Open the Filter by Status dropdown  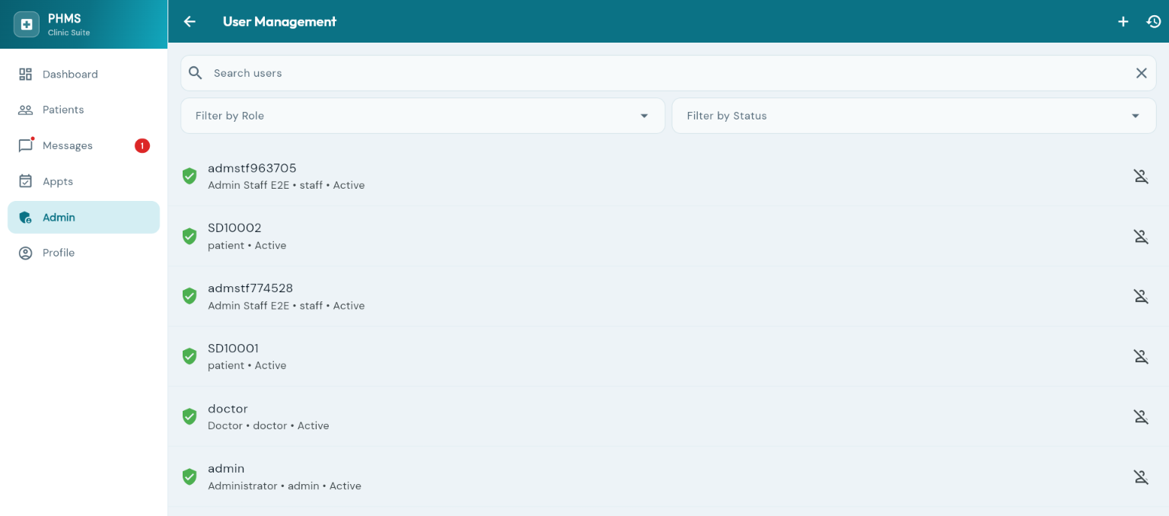tap(914, 116)
